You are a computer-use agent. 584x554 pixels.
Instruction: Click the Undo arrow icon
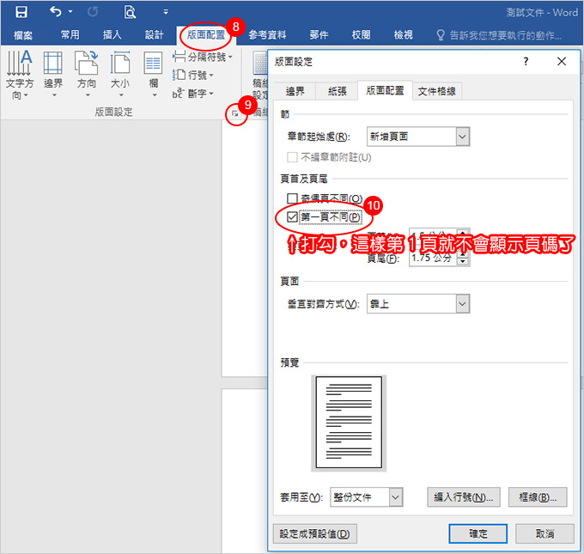pyautogui.click(x=56, y=12)
